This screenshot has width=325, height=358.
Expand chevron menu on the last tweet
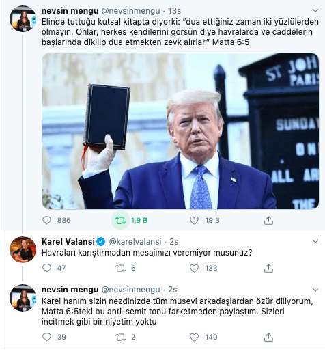(x=315, y=290)
